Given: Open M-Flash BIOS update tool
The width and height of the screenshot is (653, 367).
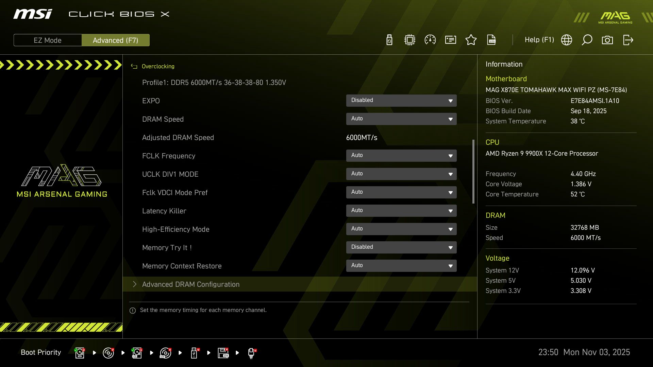Looking at the screenshot, I should pyautogui.click(x=389, y=40).
